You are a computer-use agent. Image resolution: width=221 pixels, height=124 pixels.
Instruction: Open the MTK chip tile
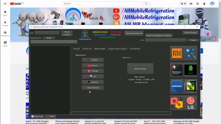[x=190, y=86]
